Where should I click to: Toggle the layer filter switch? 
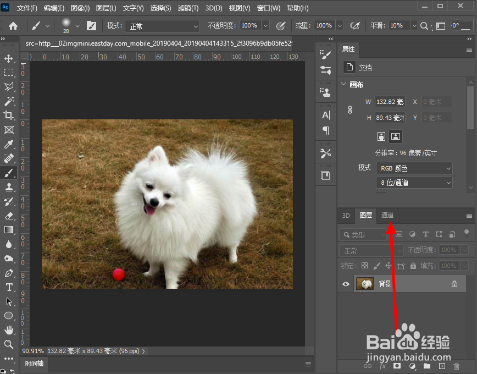(466, 234)
